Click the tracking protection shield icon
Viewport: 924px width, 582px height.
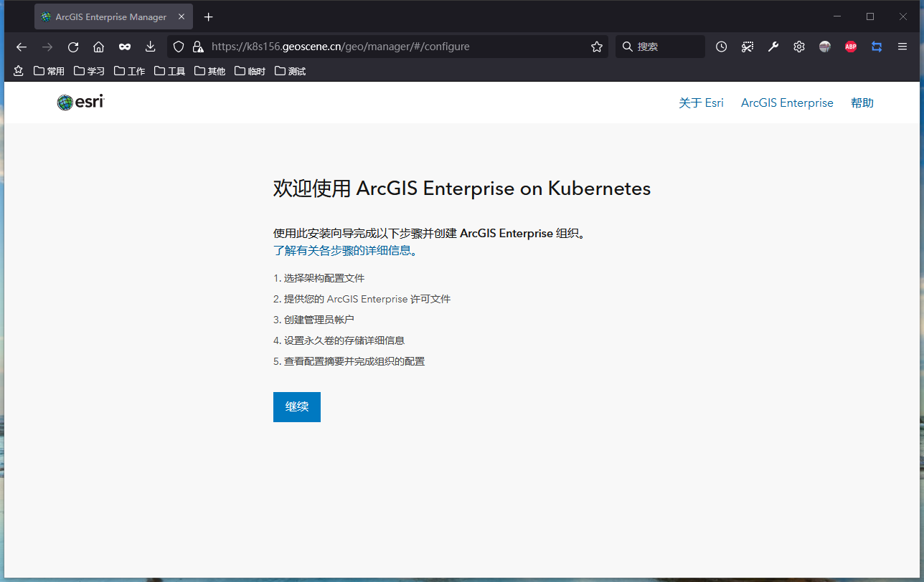pos(179,47)
